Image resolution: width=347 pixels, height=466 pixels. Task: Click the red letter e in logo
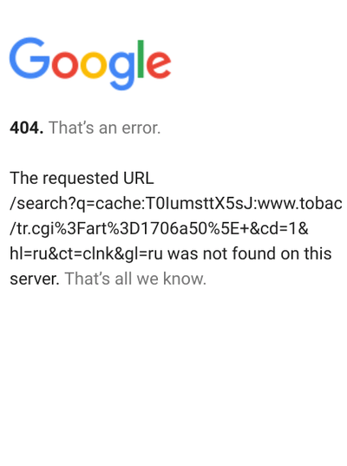click(x=159, y=65)
